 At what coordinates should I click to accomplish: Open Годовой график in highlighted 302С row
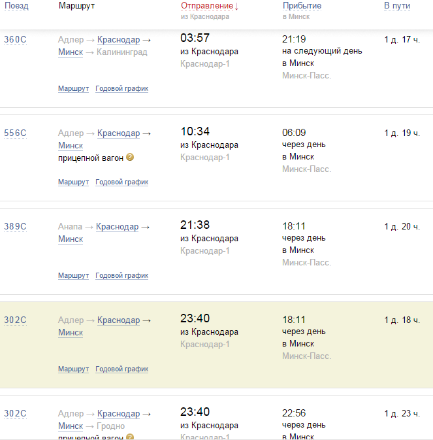(x=121, y=369)
